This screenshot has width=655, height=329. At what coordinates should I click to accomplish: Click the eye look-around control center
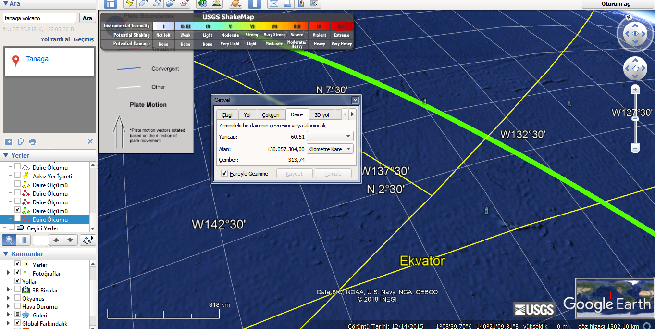(635, 33)
